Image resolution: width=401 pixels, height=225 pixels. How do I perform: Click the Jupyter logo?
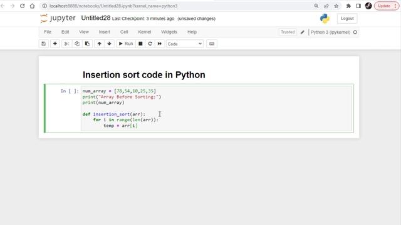pos(58,18)
